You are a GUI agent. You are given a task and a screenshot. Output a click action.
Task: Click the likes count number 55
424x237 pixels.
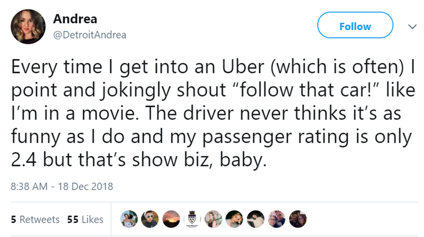[x=73, y=219]
